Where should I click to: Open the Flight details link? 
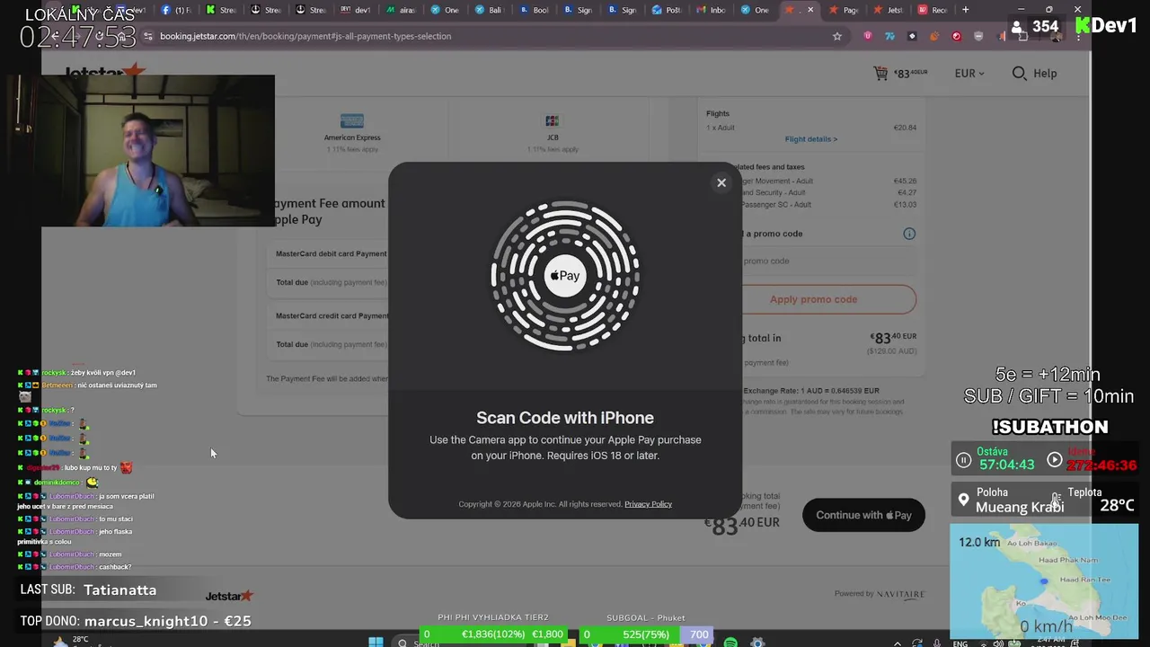pyautogui.click(x=810, y=139)
